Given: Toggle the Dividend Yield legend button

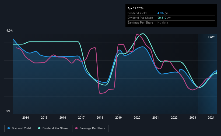Looking at the screenshot, I should [19, 129].
